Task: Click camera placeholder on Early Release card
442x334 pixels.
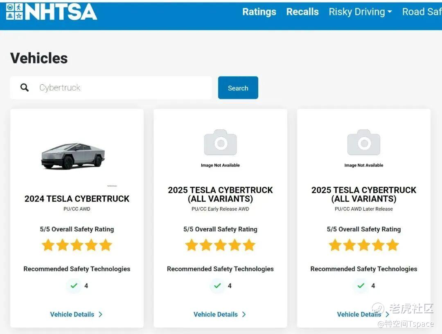Action: 220,142
